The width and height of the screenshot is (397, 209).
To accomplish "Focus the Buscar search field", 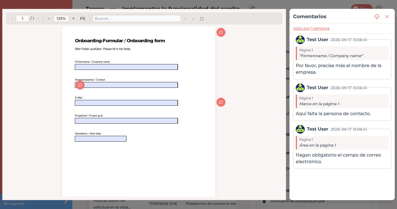I will coord(137,18).
